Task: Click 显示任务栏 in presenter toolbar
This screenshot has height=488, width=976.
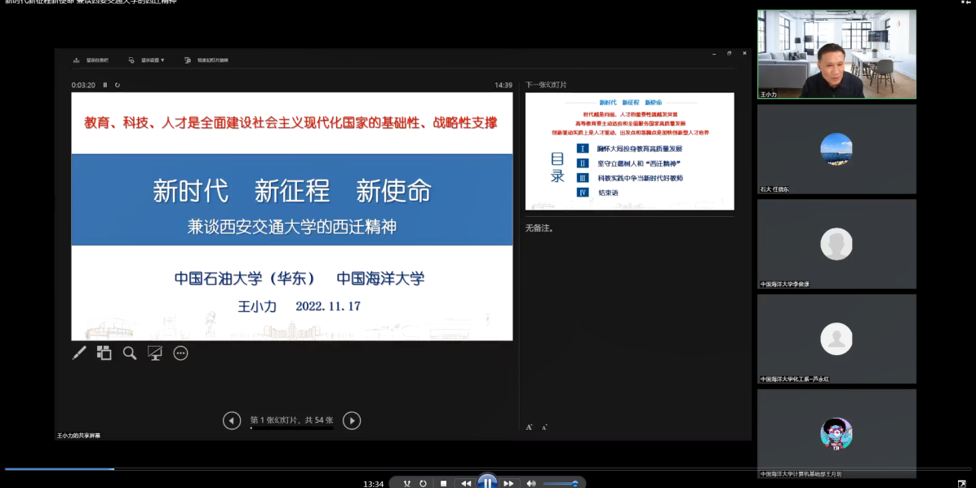Action: click(x=91, y=60)
